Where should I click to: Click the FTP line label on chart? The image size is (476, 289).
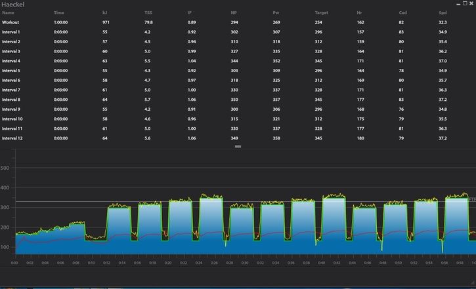(471, 199)
